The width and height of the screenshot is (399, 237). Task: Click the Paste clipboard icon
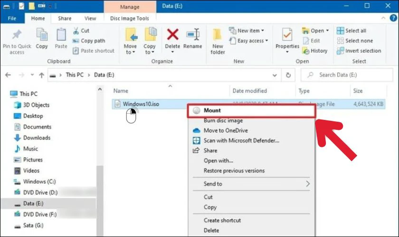pyautogui.click(x=61, y=35)
